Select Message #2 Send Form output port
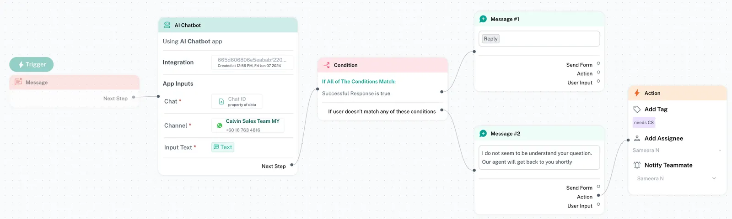This screenshot has height=219, width=732. click(598, 186)
